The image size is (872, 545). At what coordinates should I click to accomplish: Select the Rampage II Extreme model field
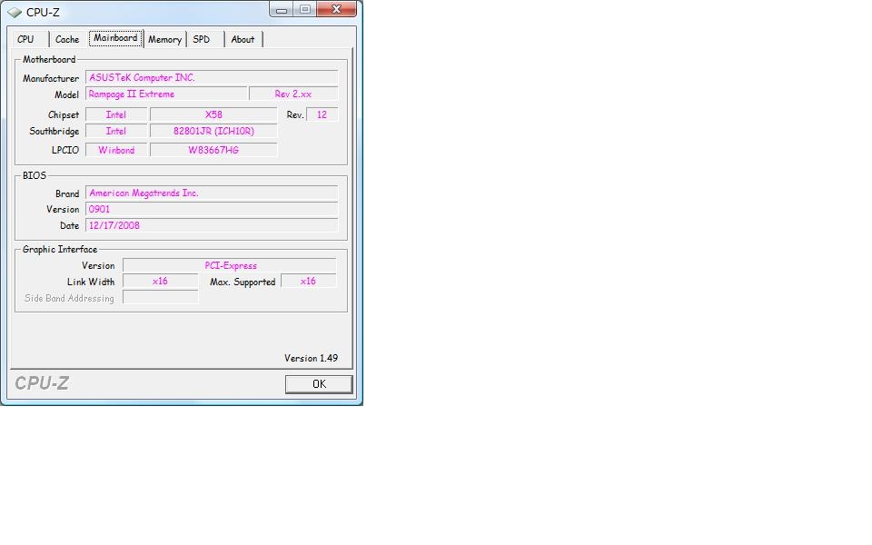pyautogui.click(x=166, y=94)
